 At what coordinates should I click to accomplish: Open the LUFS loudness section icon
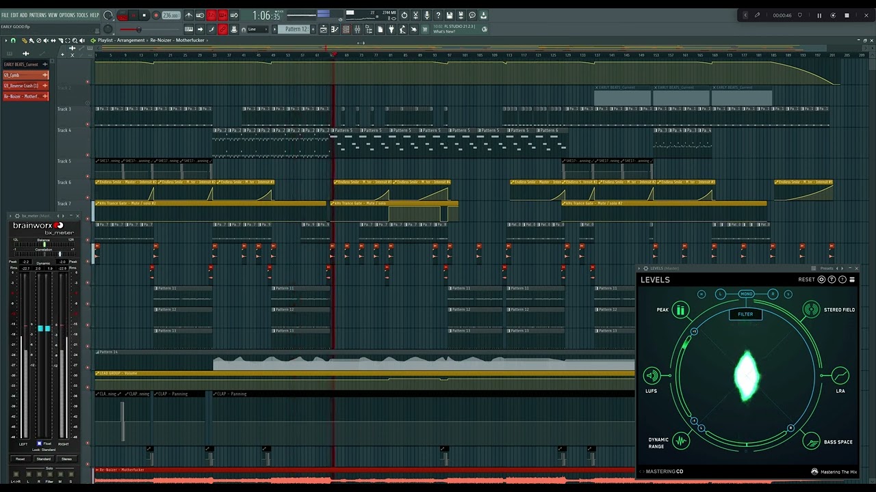click(x=652, y=375)
